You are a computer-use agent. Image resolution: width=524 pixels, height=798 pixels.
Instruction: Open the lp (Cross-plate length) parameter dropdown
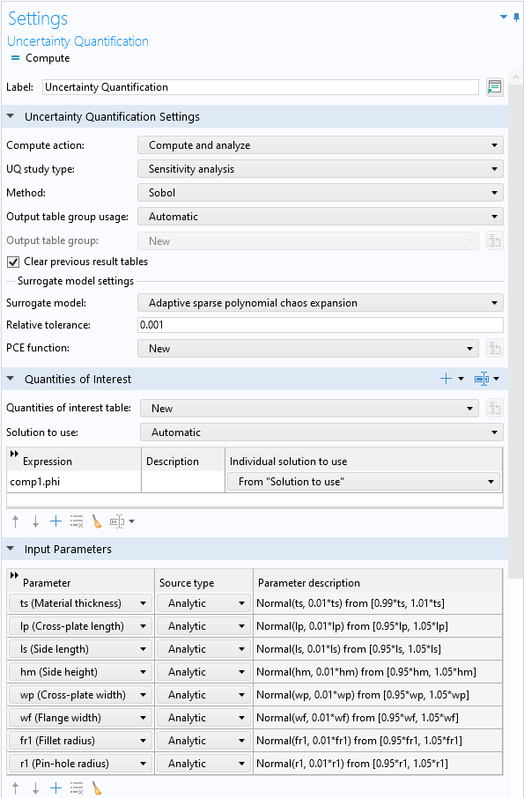coord(80,626)
